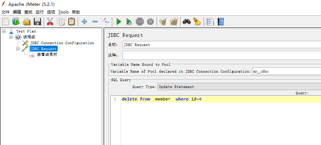Screen dimensions: 321x145
Task: Collapse the 线程组 tree node
Action: 11,37
